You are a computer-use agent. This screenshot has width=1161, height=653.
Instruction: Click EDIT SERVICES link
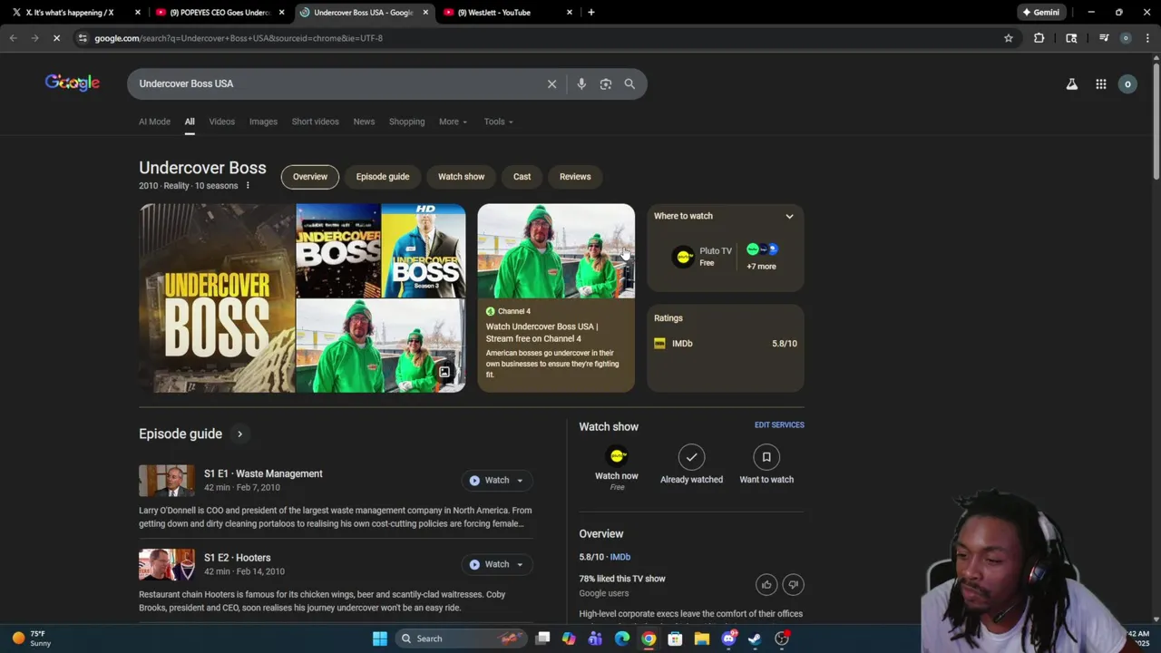(x=779, y=424)
